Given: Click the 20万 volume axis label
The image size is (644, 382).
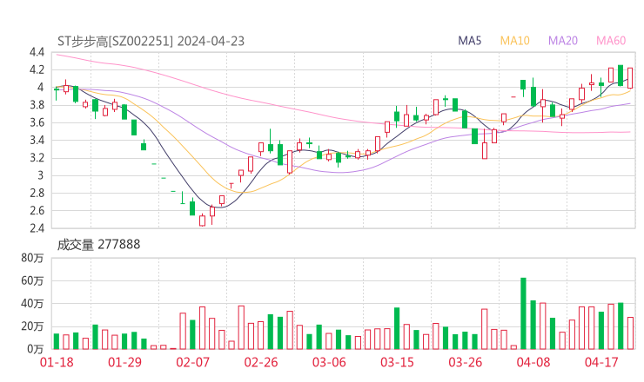Looking at the screenshot, I should point(32,326).
